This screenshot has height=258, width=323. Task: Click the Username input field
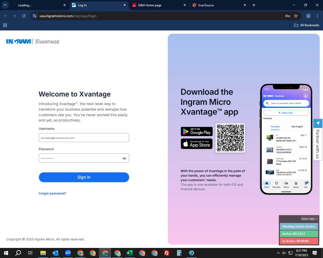(x=84, y=138)
